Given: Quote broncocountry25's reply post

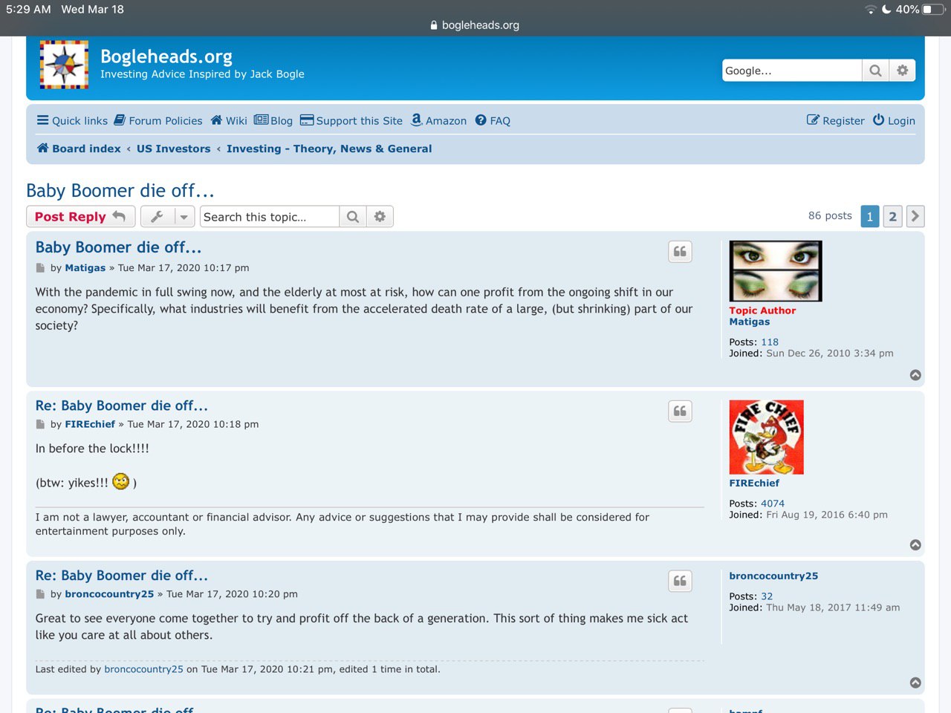Looking at the screenshot, I should (x=680, y=581).
